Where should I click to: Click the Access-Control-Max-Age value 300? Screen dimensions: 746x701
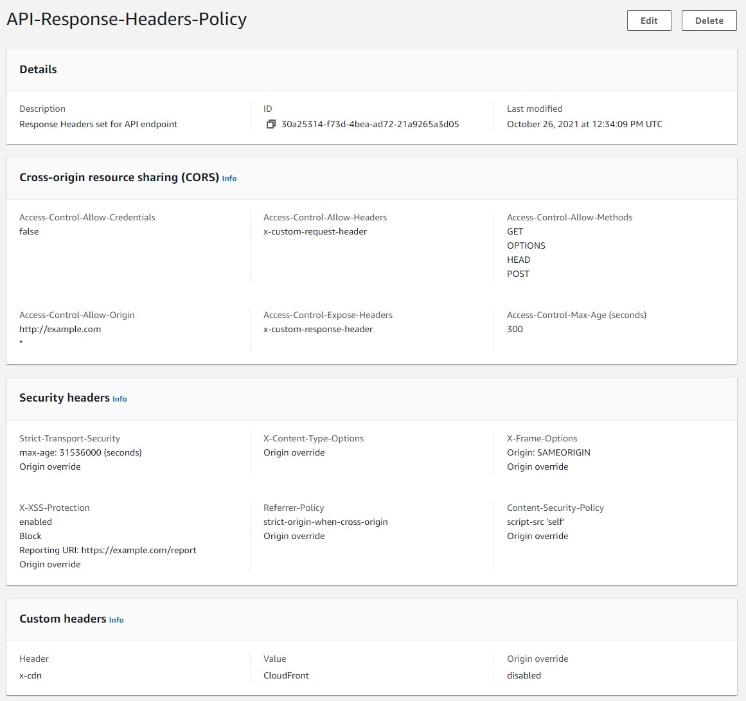(515, 330)
